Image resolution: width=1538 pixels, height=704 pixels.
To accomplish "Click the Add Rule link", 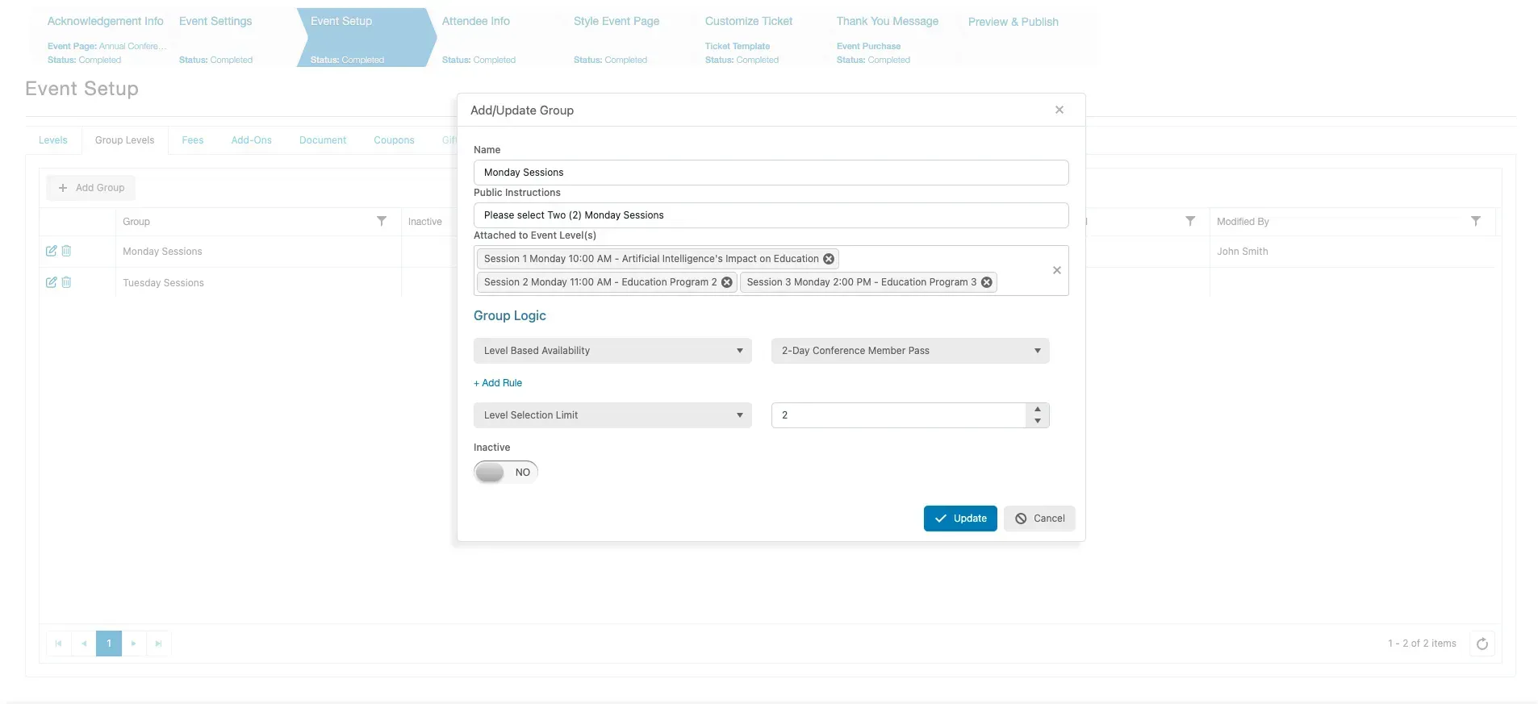I will (498, 383).
